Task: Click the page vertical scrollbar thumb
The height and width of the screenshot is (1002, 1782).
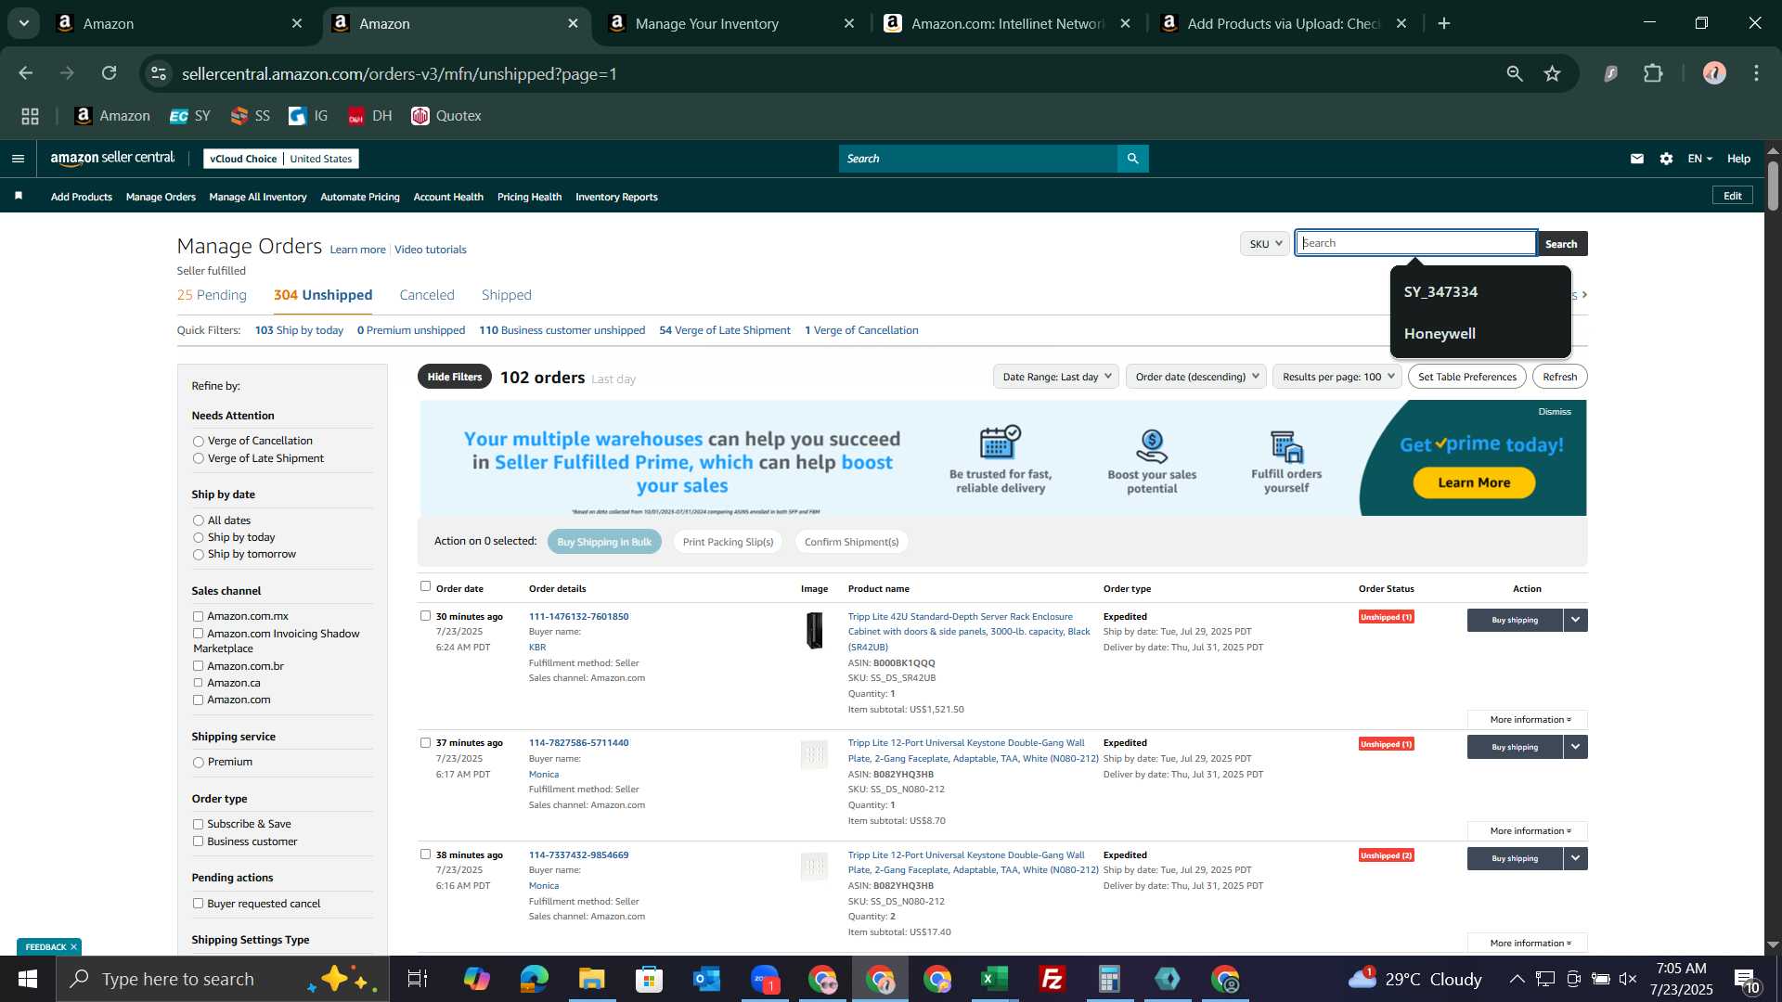Action: 1773,186
